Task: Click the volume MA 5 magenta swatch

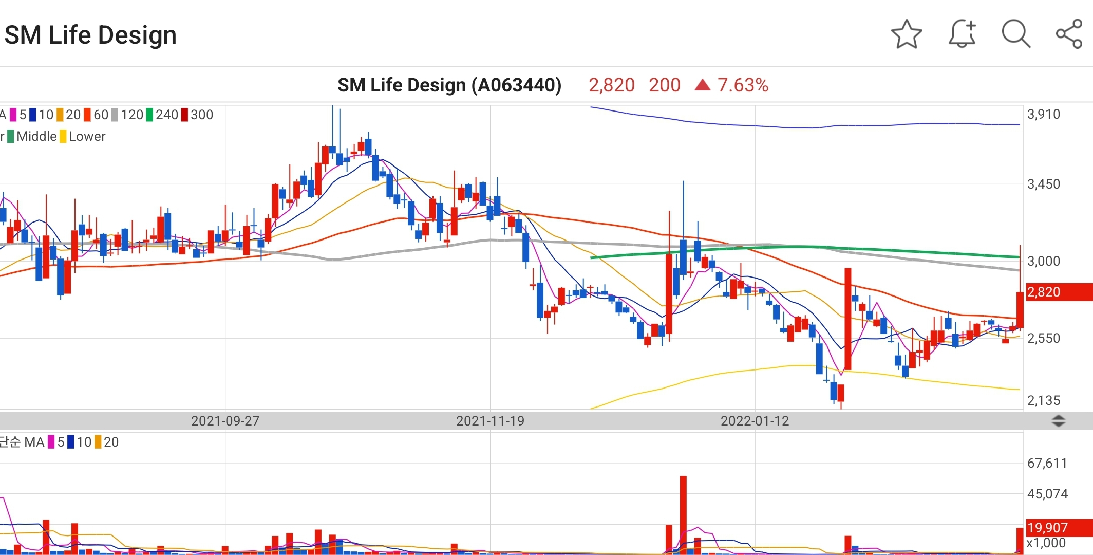Action: pyautogui.click(x=51, y=442)
